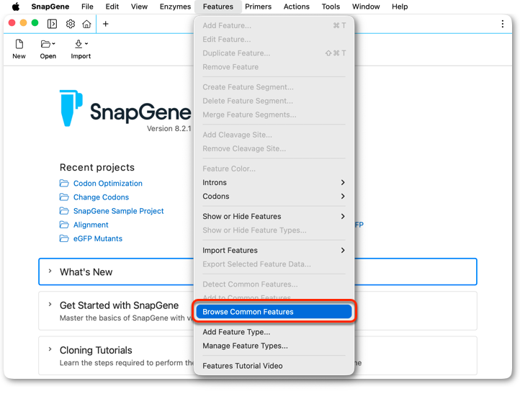The image size is (520, 399).
Task: Choose Add Feature Type...
Action: (274, 332)
